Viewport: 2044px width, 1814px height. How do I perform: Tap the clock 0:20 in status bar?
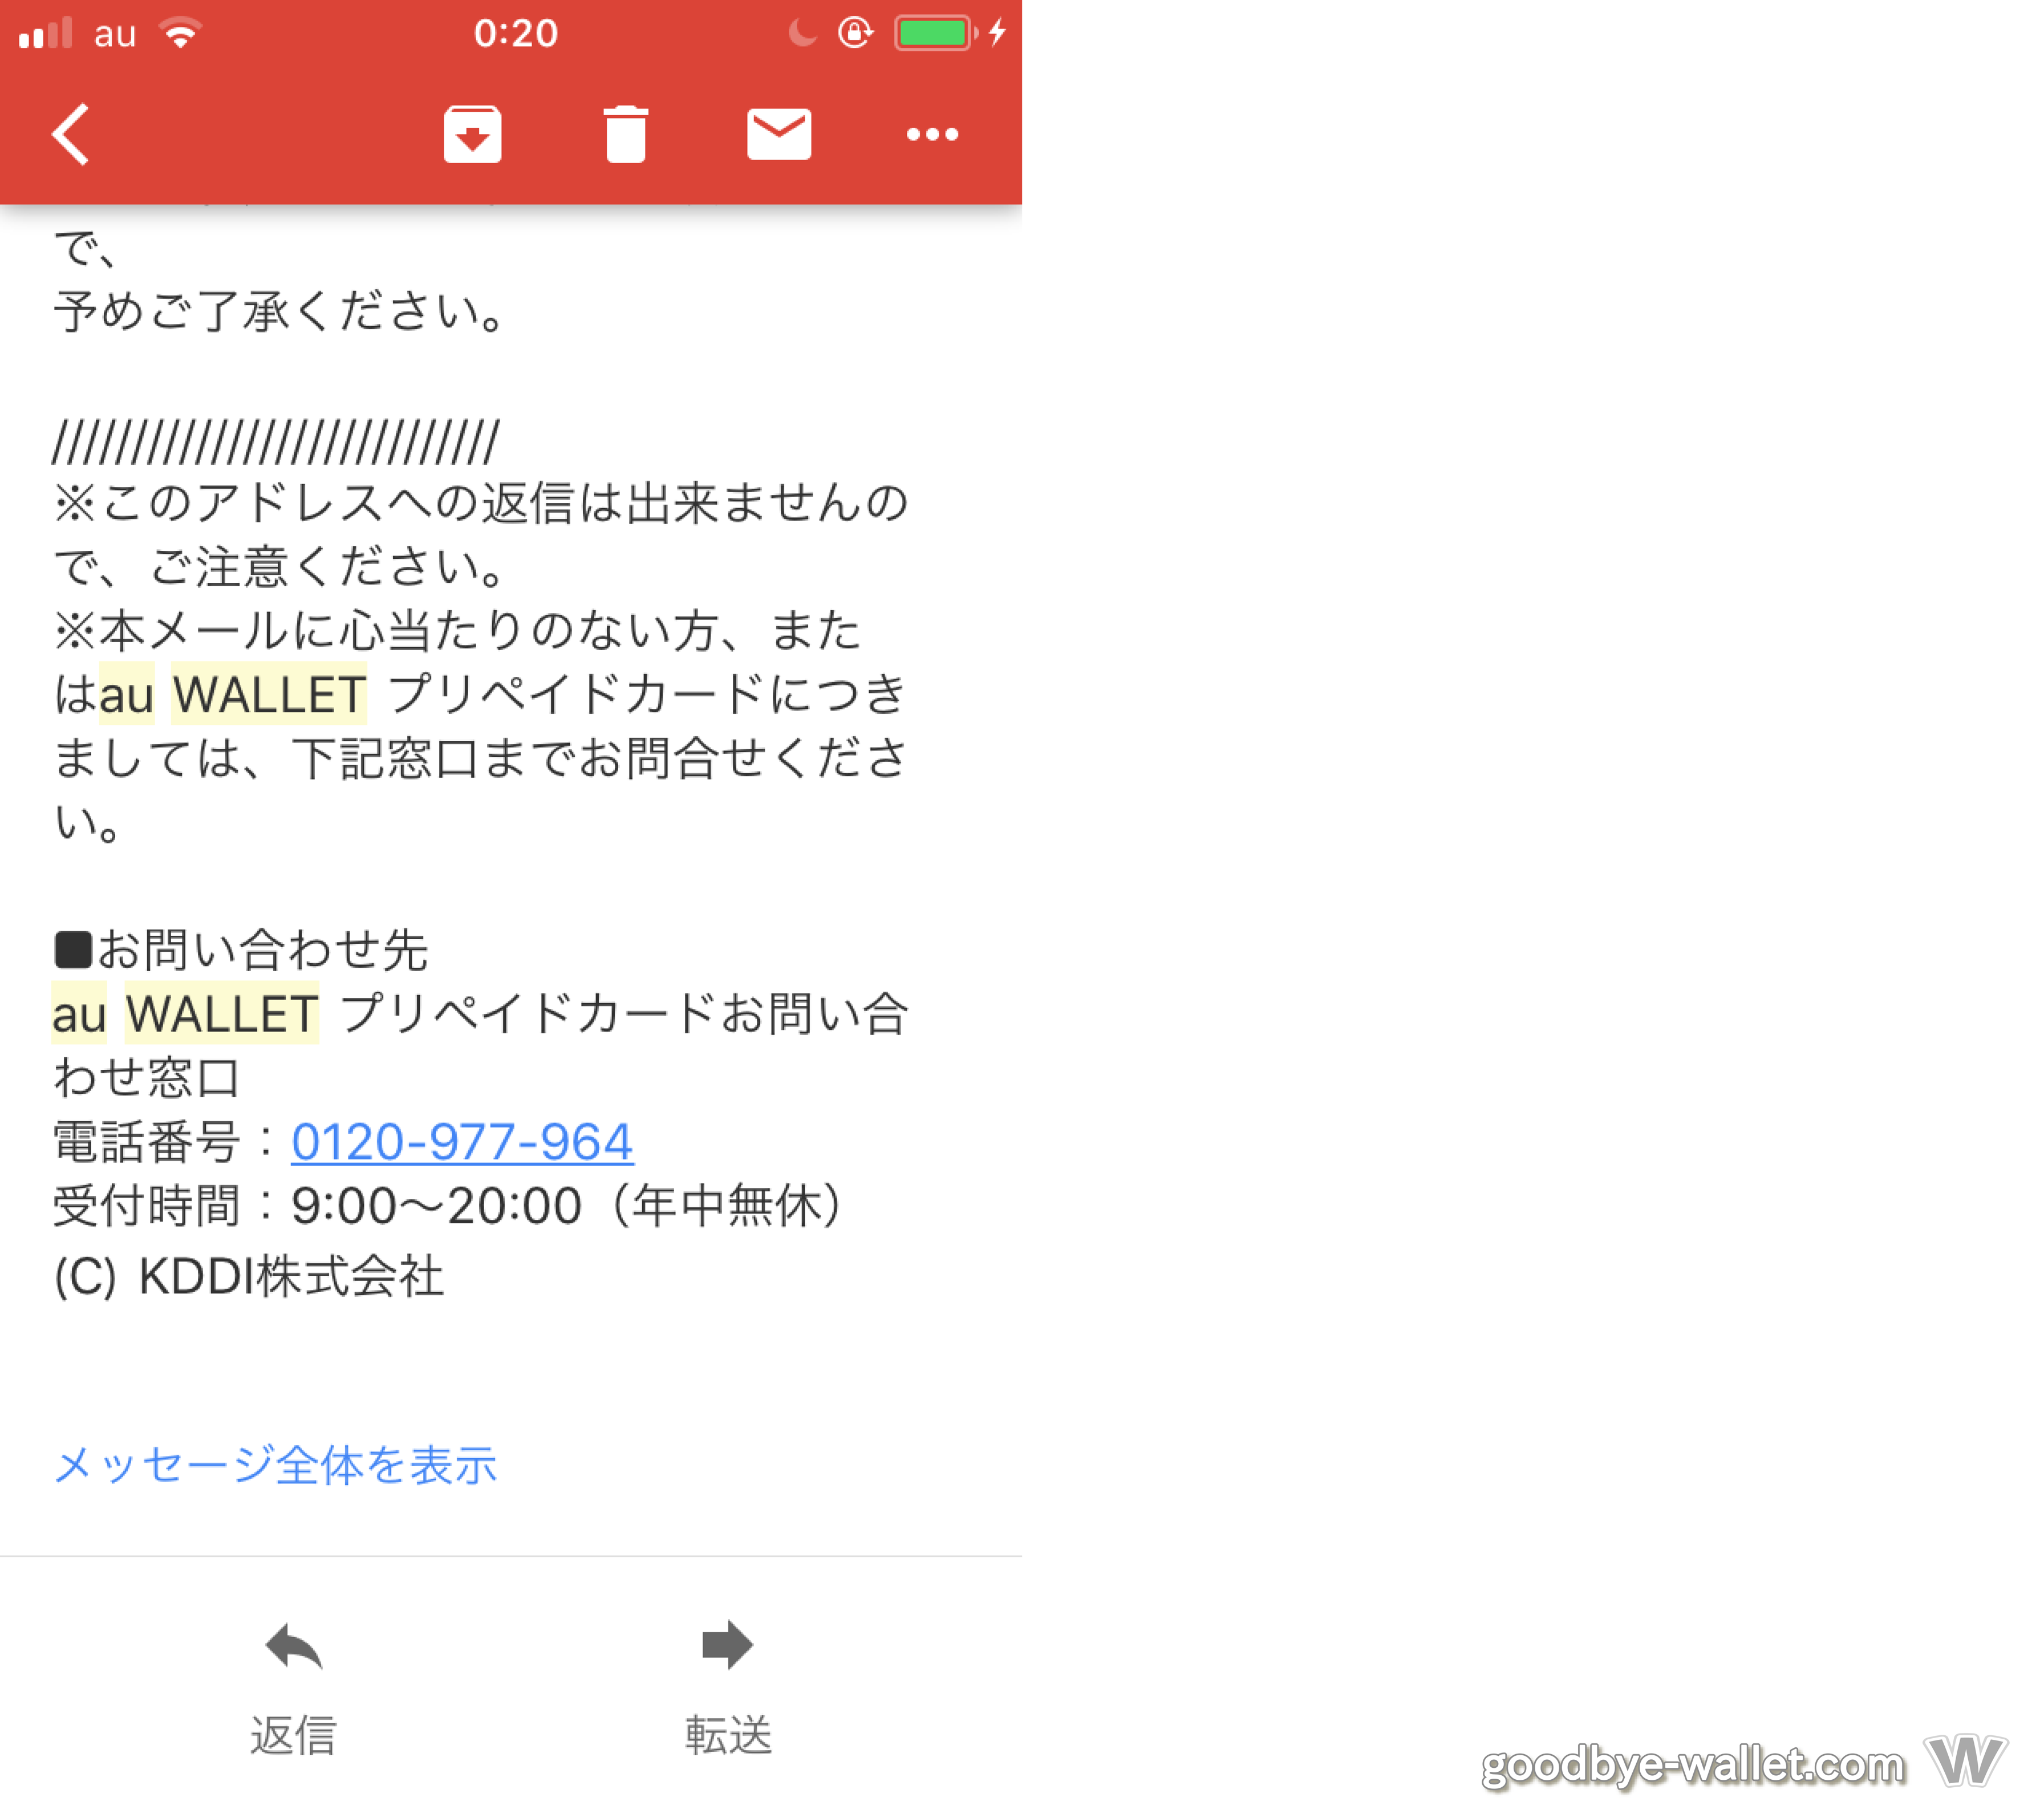pyautogui.click(x=516, y=33)
